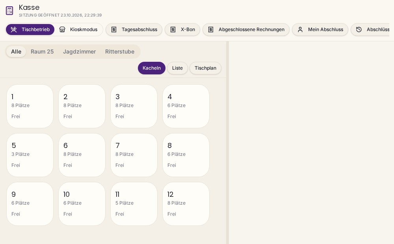The image size is (394, 244).
Task: Choose the Liste view
Action: 177,68
